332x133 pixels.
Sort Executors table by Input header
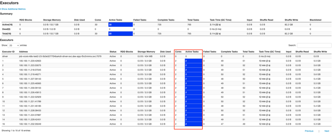(x=288, y=52)
